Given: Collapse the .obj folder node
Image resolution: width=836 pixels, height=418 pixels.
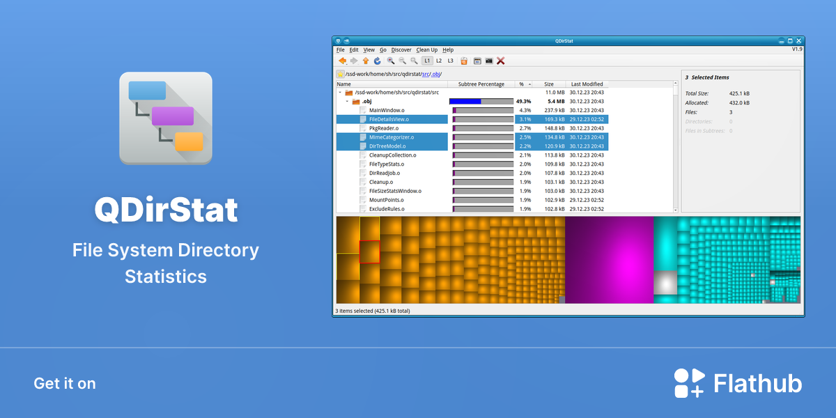Looking at the screenshot, I should 348,101.
